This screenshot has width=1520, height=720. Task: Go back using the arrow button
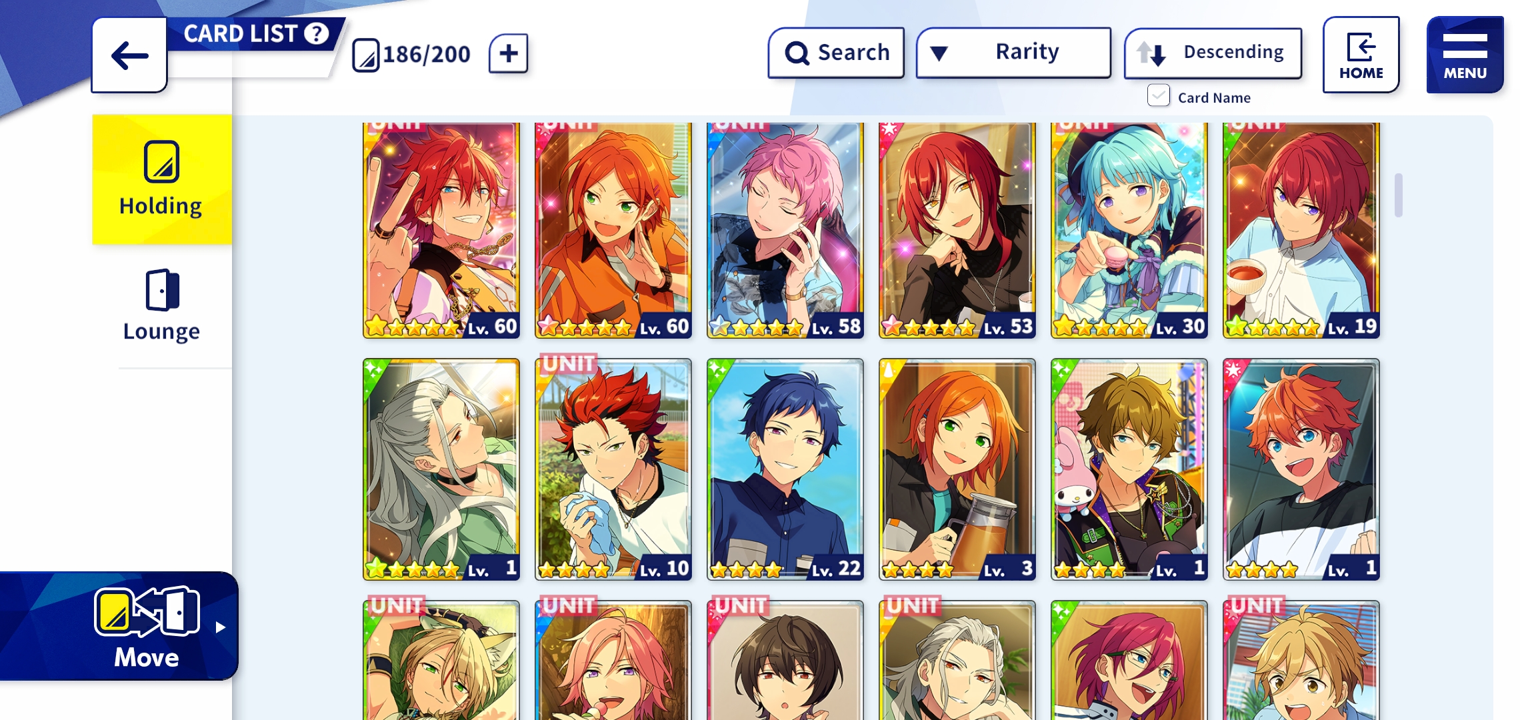[x=129, y=55]
